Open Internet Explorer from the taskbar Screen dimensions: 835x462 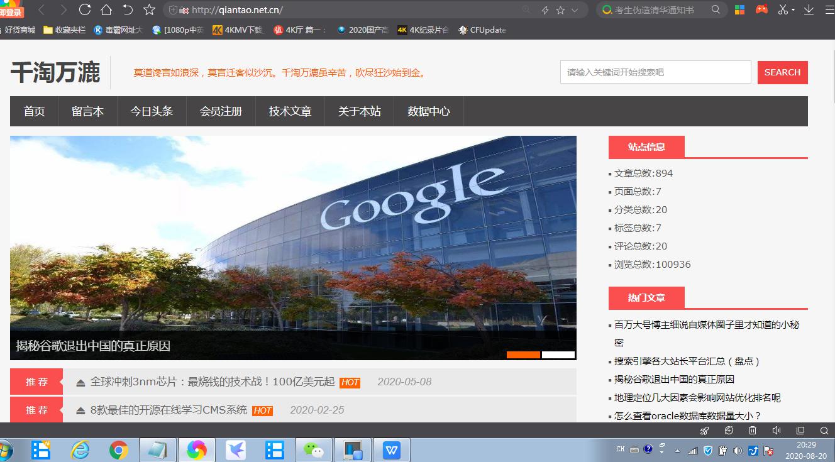(x=80, y=450)
